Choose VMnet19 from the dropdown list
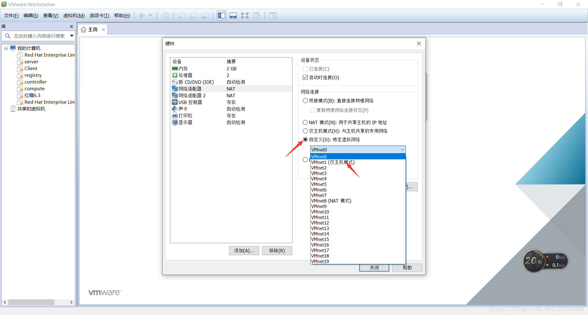The image size is (588, 315). 358,261
